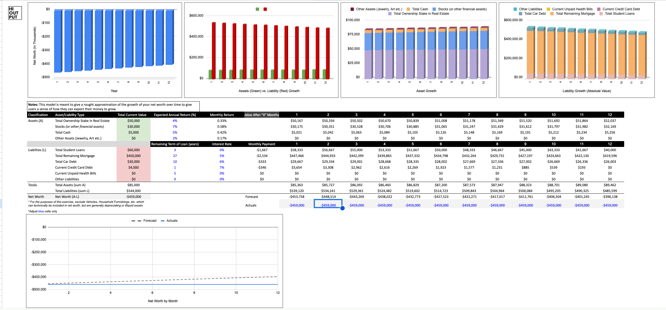The image size is (666, 310).
Task: Select the Real Estate $50,000 value cell
Action: tap(134, 121)
